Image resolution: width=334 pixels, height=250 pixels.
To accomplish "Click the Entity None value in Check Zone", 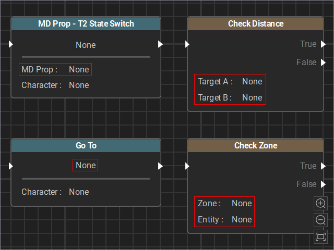I will tap(242, 220).
